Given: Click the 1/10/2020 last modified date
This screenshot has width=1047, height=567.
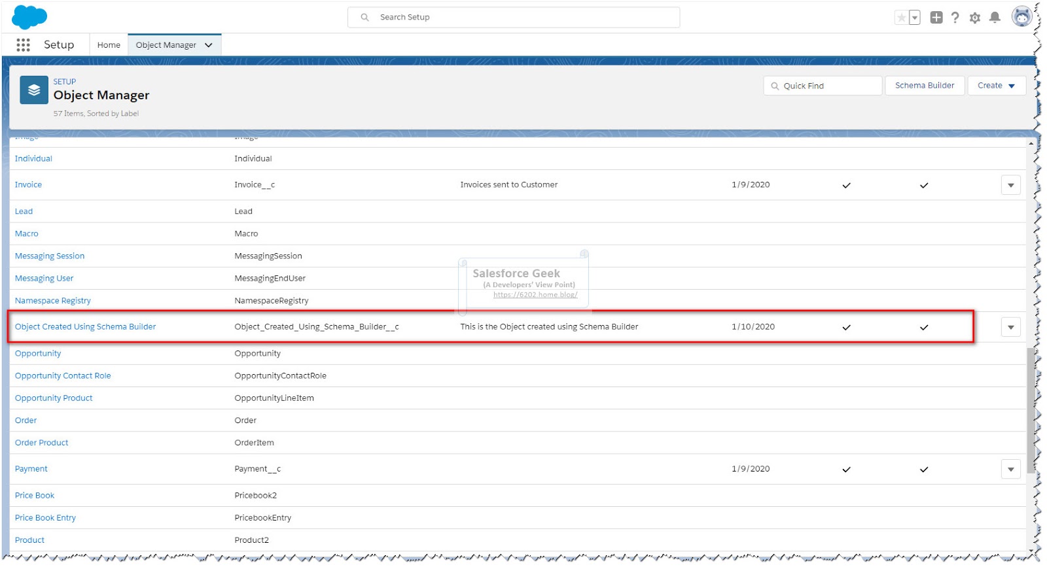Looking at the screenshot, I should tap(753, 327).
